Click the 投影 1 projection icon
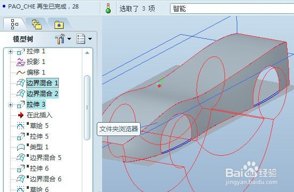Image resolution: width=294 pixels, height=192 pixels. (x=21, y=62)
